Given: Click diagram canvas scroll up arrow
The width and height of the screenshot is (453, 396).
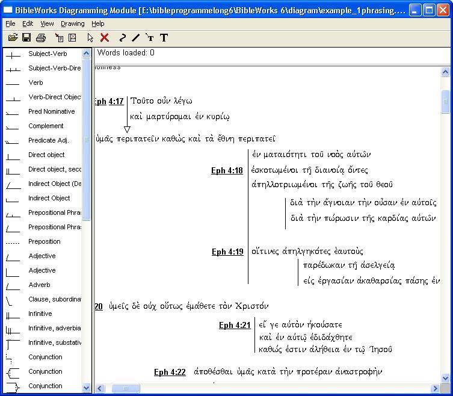Looking at the screenshot, I should coord(446,72).
